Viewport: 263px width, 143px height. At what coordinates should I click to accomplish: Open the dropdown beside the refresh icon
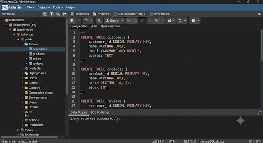185,20
